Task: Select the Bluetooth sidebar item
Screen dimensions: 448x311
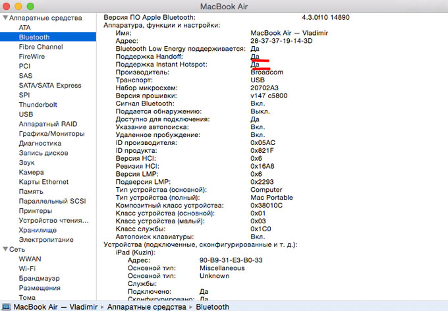Action: pyautogui.click(x=48, y=37)
